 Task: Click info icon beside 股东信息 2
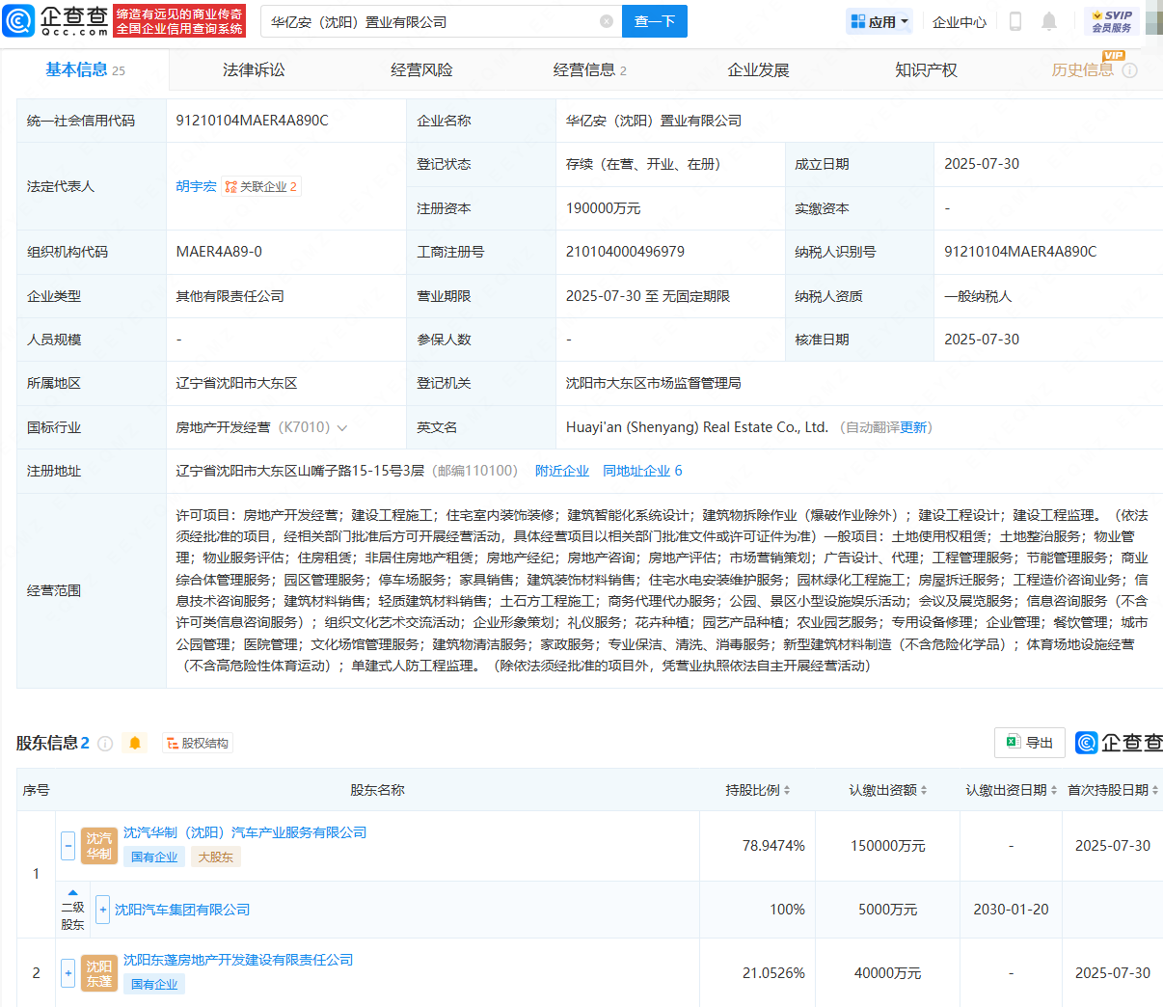(105, 744)
